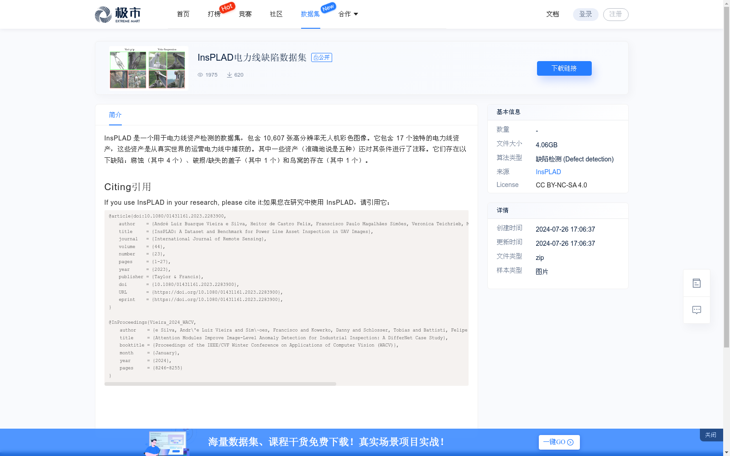This screenshot has height=456, width=730.
Task: Click the page vertical scrollbar thumb
Action: 726,177
